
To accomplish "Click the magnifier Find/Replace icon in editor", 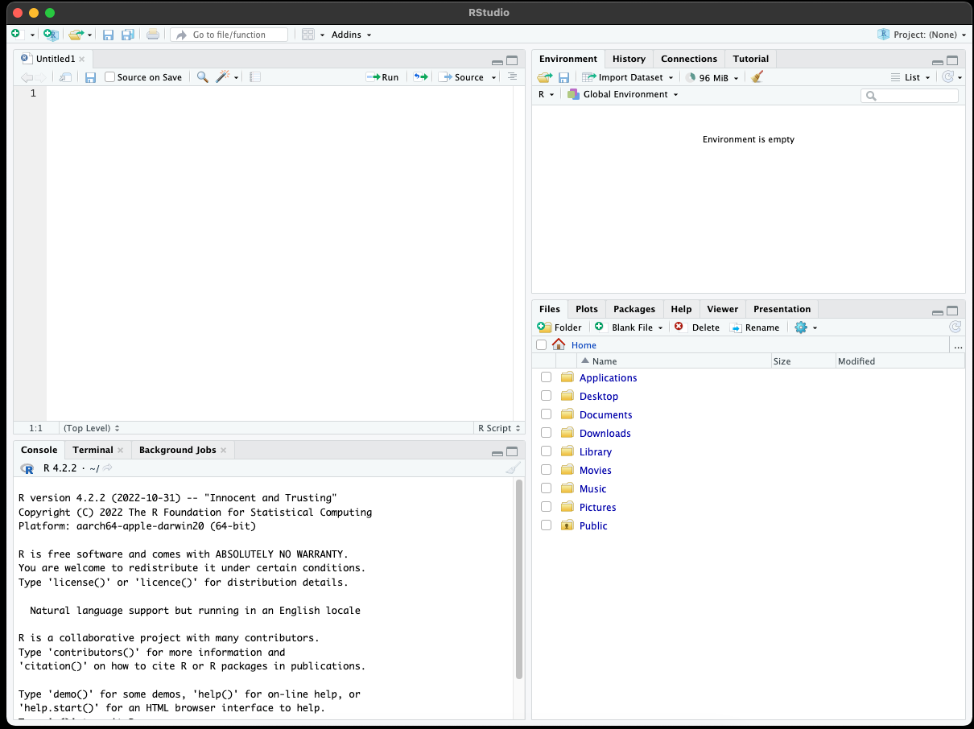I will pyautogui.click(x=203, y=77).
